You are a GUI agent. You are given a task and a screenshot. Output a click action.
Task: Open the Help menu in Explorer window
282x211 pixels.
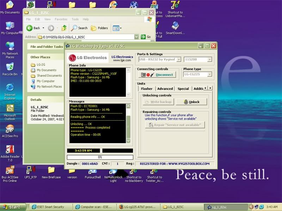[86, 19]
